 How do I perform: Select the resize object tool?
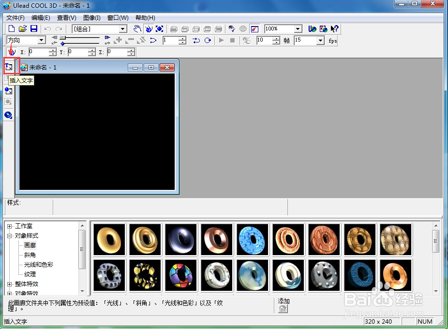(x=160, y=29)
